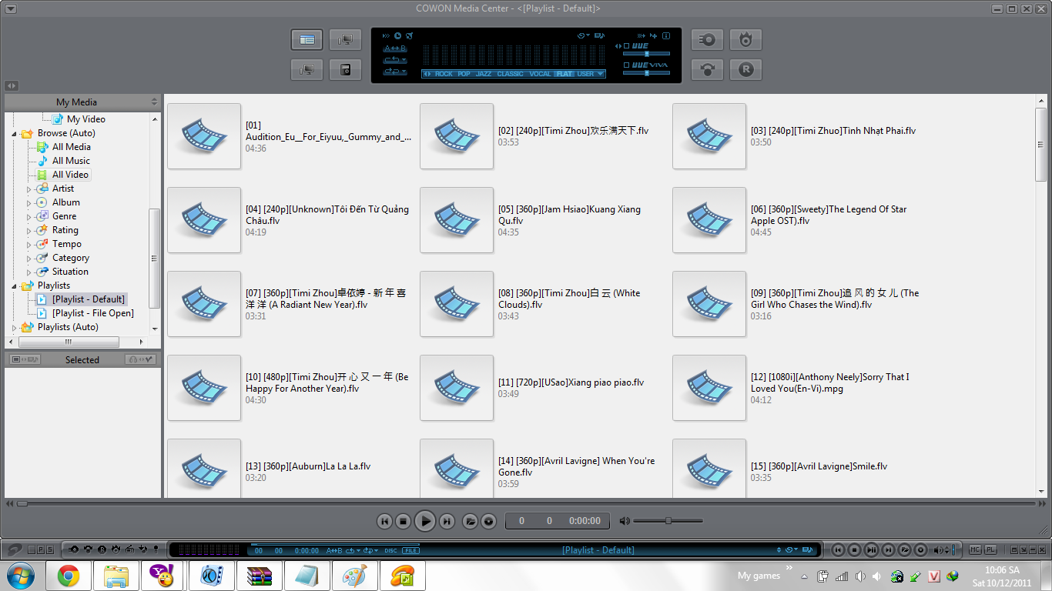Screen dimensions: 1052x591
Task: Open the repeat mode dropdown in display
Action: 394,59
